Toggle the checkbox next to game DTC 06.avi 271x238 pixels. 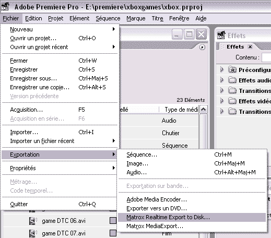(113, 221)
